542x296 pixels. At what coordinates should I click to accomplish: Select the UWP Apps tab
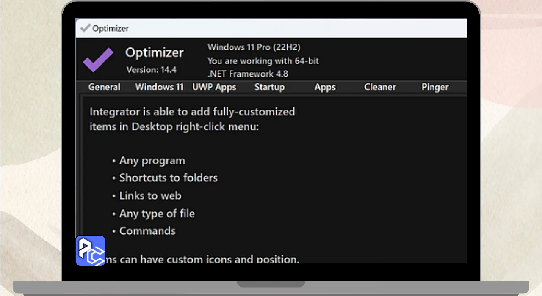[x=214, y=87]
